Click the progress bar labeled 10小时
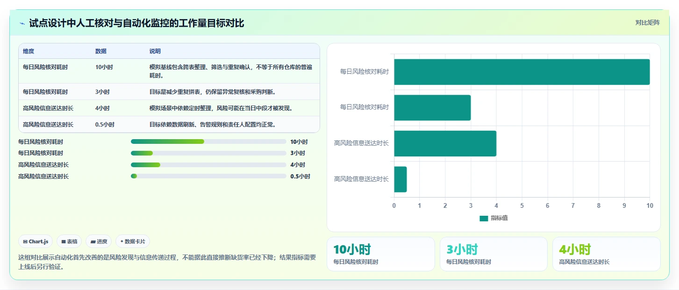 click(208, 141)
